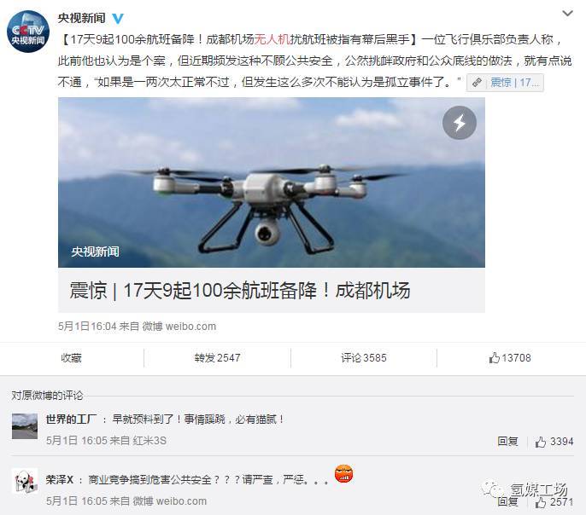This screenshot has width=586, height=515.
Task: Click the blue verified V badge
Action: 118,18
